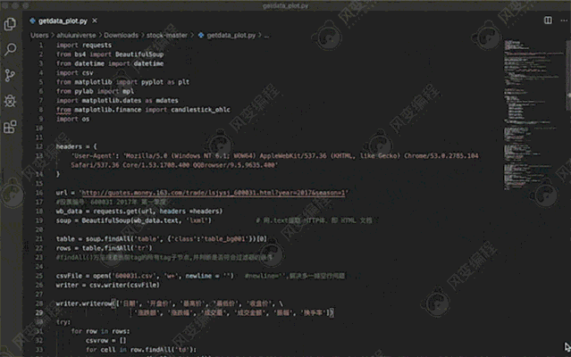This screenshot has height=357, width=571.
Task: Click Users in breadcrumb path
Action: pyautogui.click(x=39, y=36)
